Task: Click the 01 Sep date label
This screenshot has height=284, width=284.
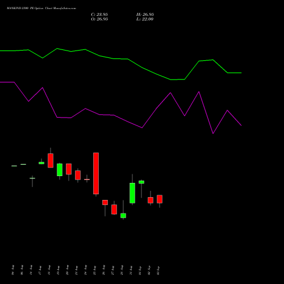Action: pos(140,270)
